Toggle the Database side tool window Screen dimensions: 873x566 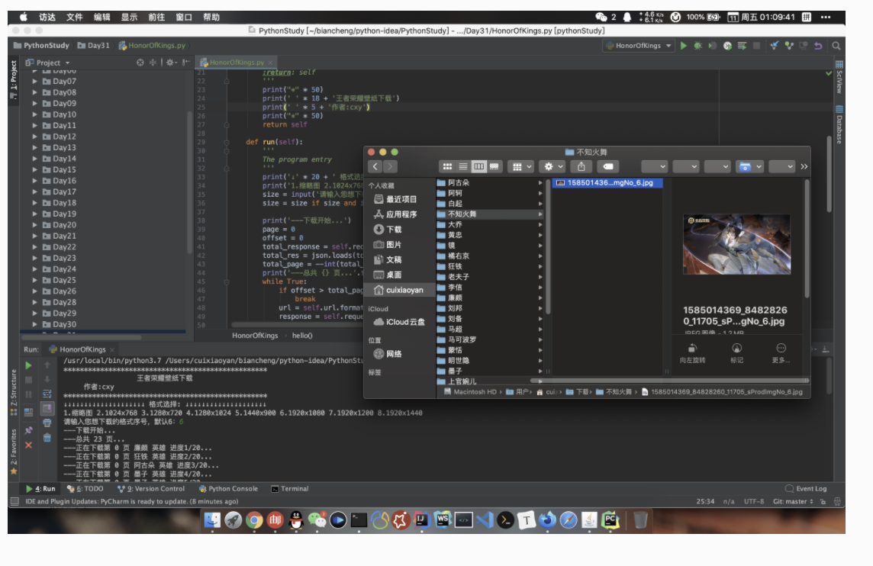coord(839,125)
